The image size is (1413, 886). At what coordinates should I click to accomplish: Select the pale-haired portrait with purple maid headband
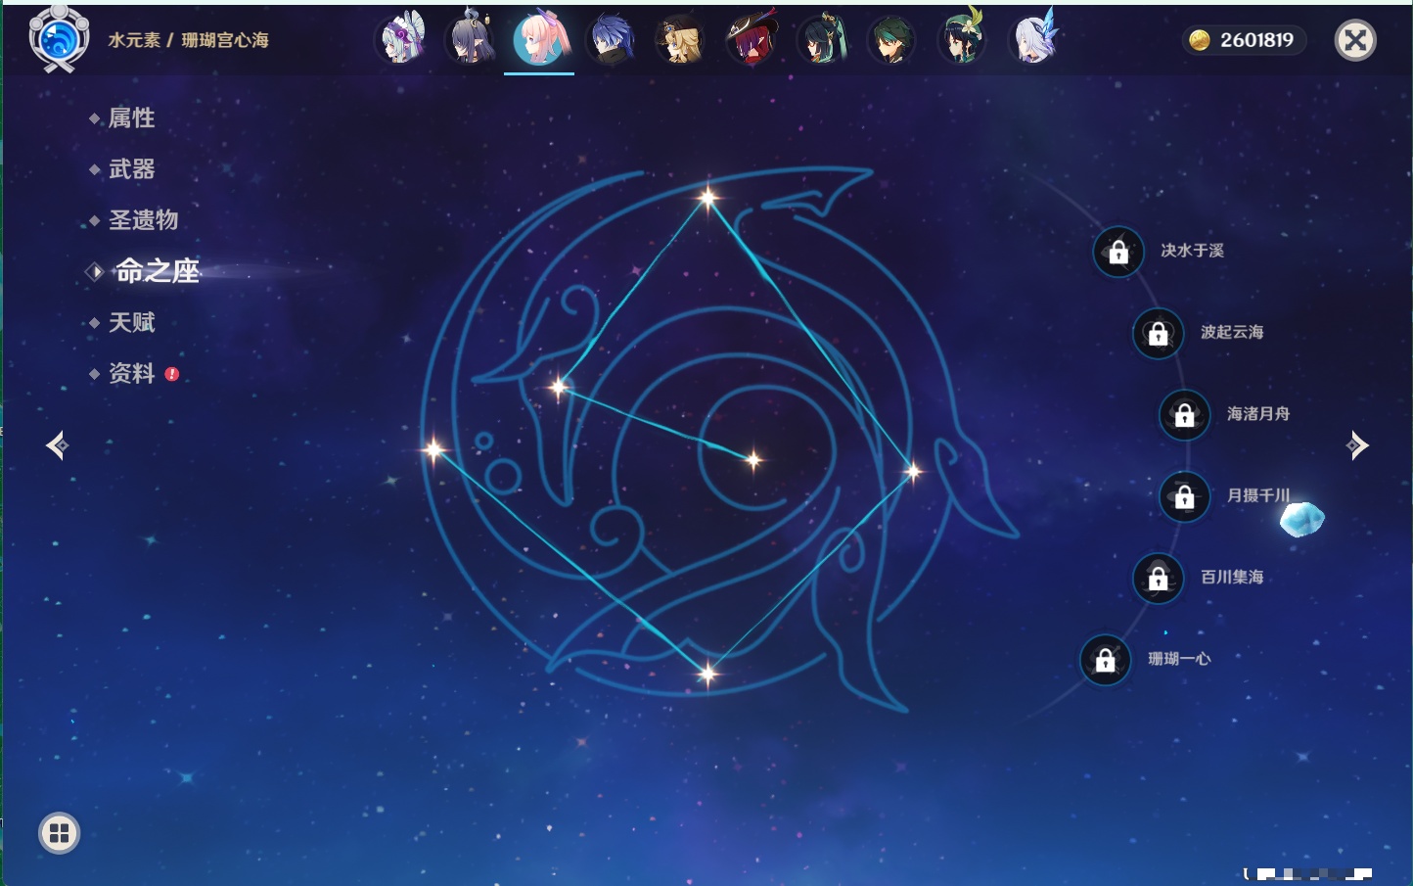[x=402, y=39]
